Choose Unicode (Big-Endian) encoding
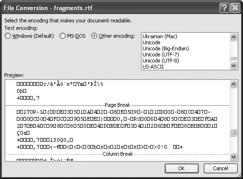Screen dimensions: 243x179 166,48
